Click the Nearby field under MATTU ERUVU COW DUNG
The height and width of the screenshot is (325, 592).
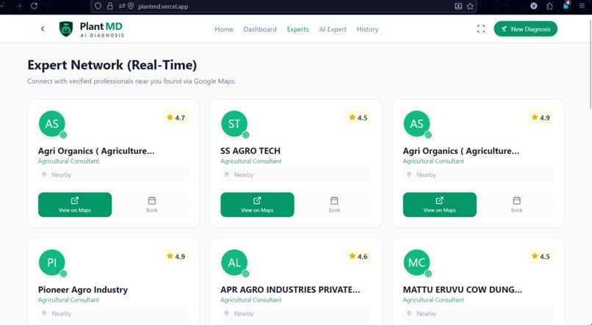pyautogui.click(x=478, y=313)
